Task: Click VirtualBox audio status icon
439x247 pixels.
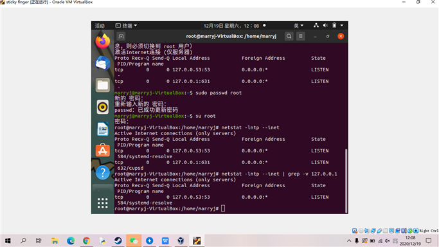Action: point(367,231)
